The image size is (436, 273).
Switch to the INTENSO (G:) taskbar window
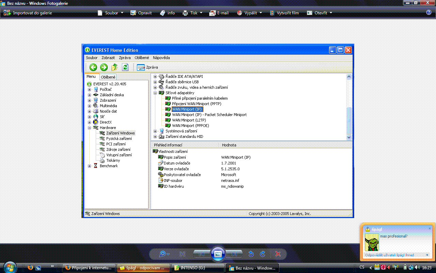tap(198, 268)
